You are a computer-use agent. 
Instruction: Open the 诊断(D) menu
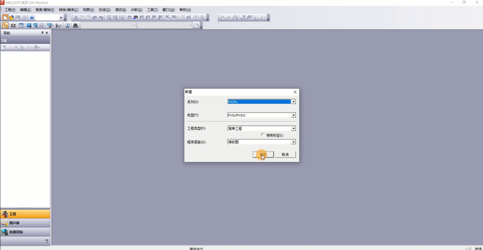pyautogui.click(x=136, y=10)
